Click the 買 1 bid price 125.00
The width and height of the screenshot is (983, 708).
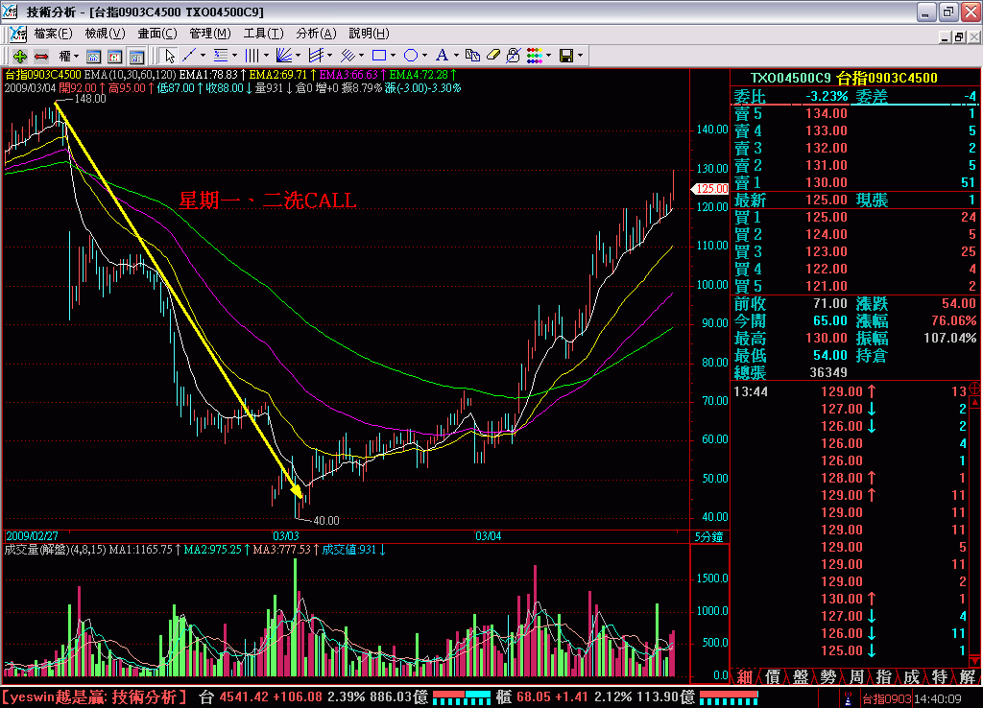(826, 217)
